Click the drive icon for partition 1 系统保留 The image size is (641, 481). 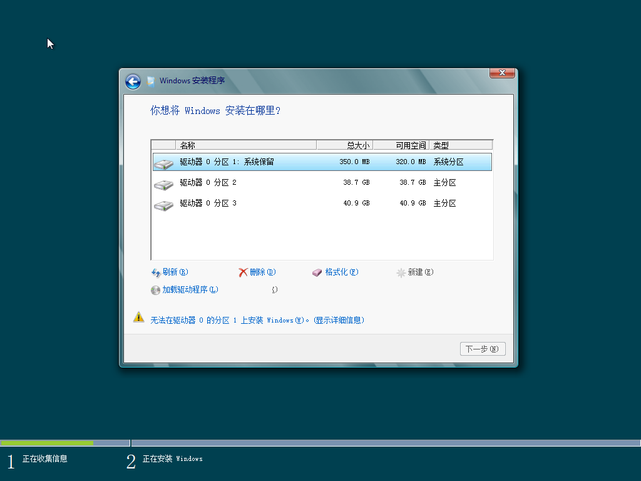tap(163, 163)
